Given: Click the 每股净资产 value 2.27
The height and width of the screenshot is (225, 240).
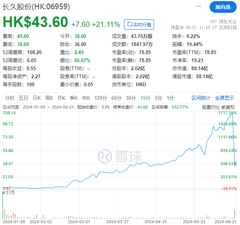Looking at the screenshot, I should pos(36,76).
